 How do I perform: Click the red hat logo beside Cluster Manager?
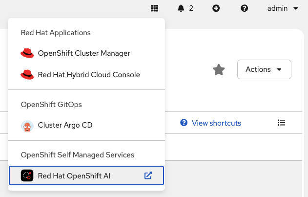click(x=27, y=53)
